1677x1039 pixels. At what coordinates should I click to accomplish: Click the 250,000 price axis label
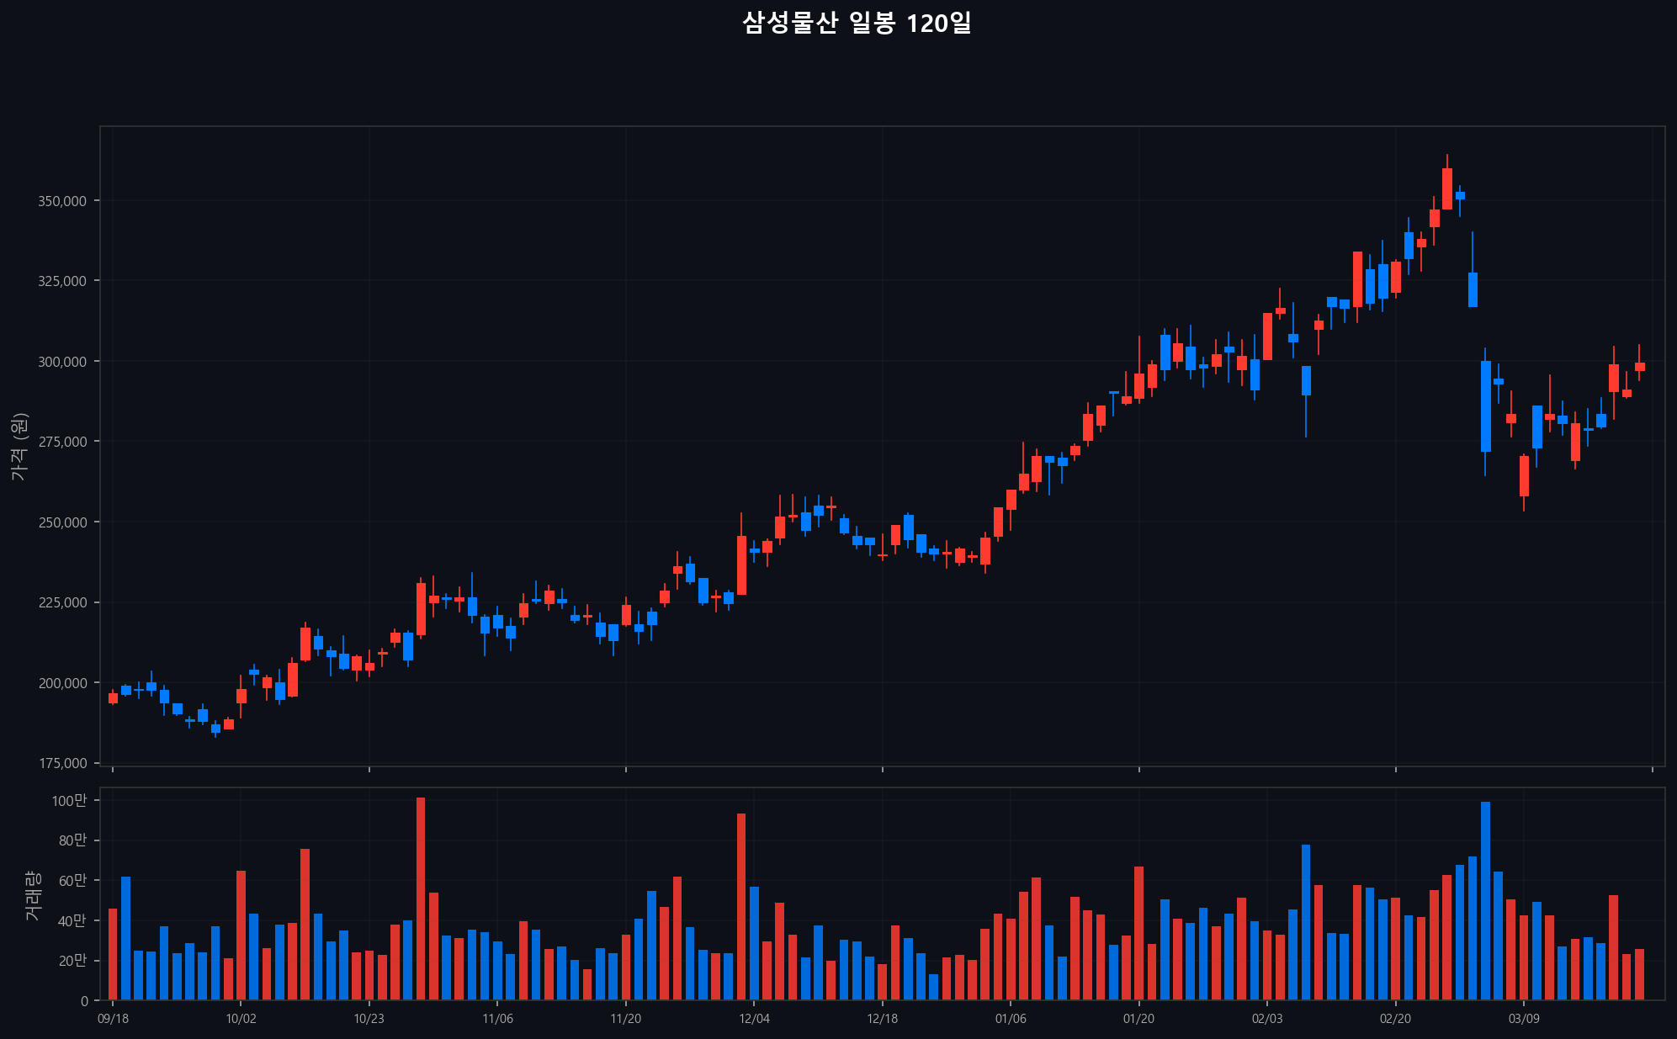pos(62,522)
